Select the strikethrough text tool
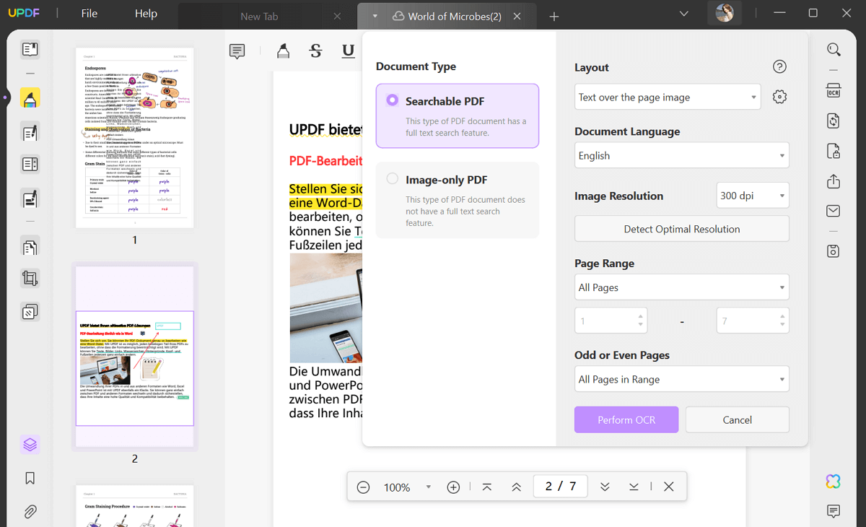This screenshot has width=866, height=527. pos(315,51)
